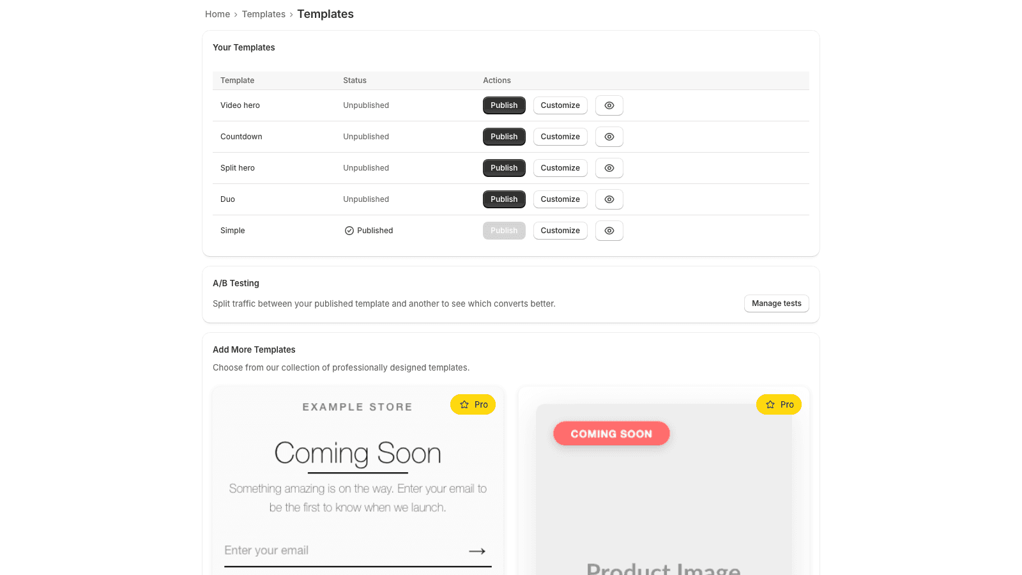Click the 'Video hero' template name
The width and height of the screenshot is (1022, 575).
(x=240, y=105)
